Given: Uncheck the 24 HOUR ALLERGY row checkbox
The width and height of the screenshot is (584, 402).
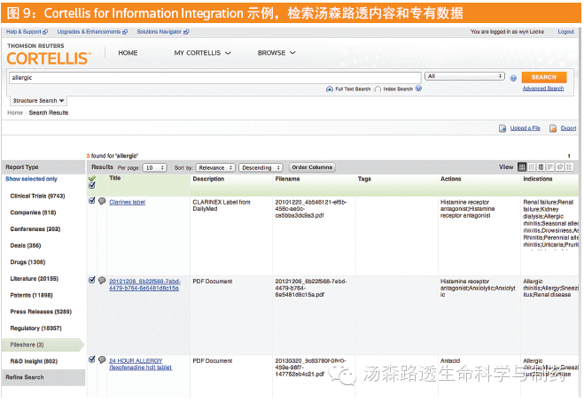Looking at the screenshot, I should tap(92, 359).
